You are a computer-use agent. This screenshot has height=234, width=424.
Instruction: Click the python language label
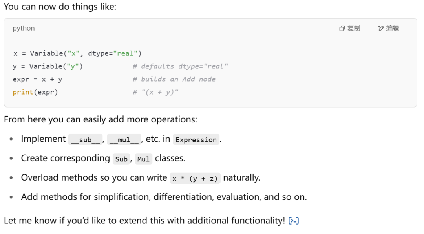[x=24, y=28]
